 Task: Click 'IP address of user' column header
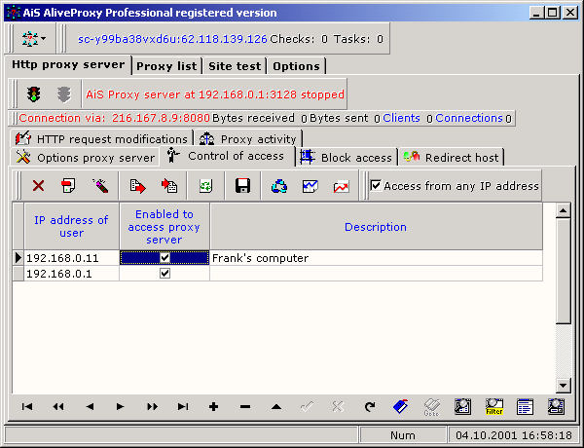pyautogui.click(x=71, y=226)
